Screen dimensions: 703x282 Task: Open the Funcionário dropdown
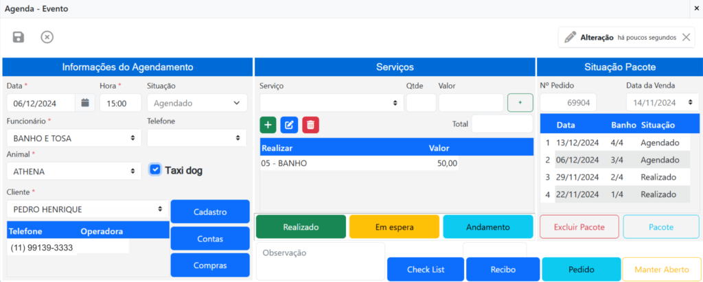click(x=73, y=138)
